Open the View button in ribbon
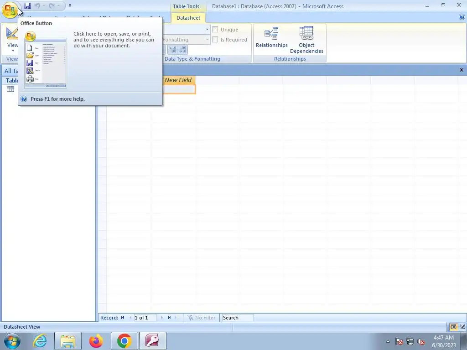This screenshot has width=467, height=350. tap(12, 37)
